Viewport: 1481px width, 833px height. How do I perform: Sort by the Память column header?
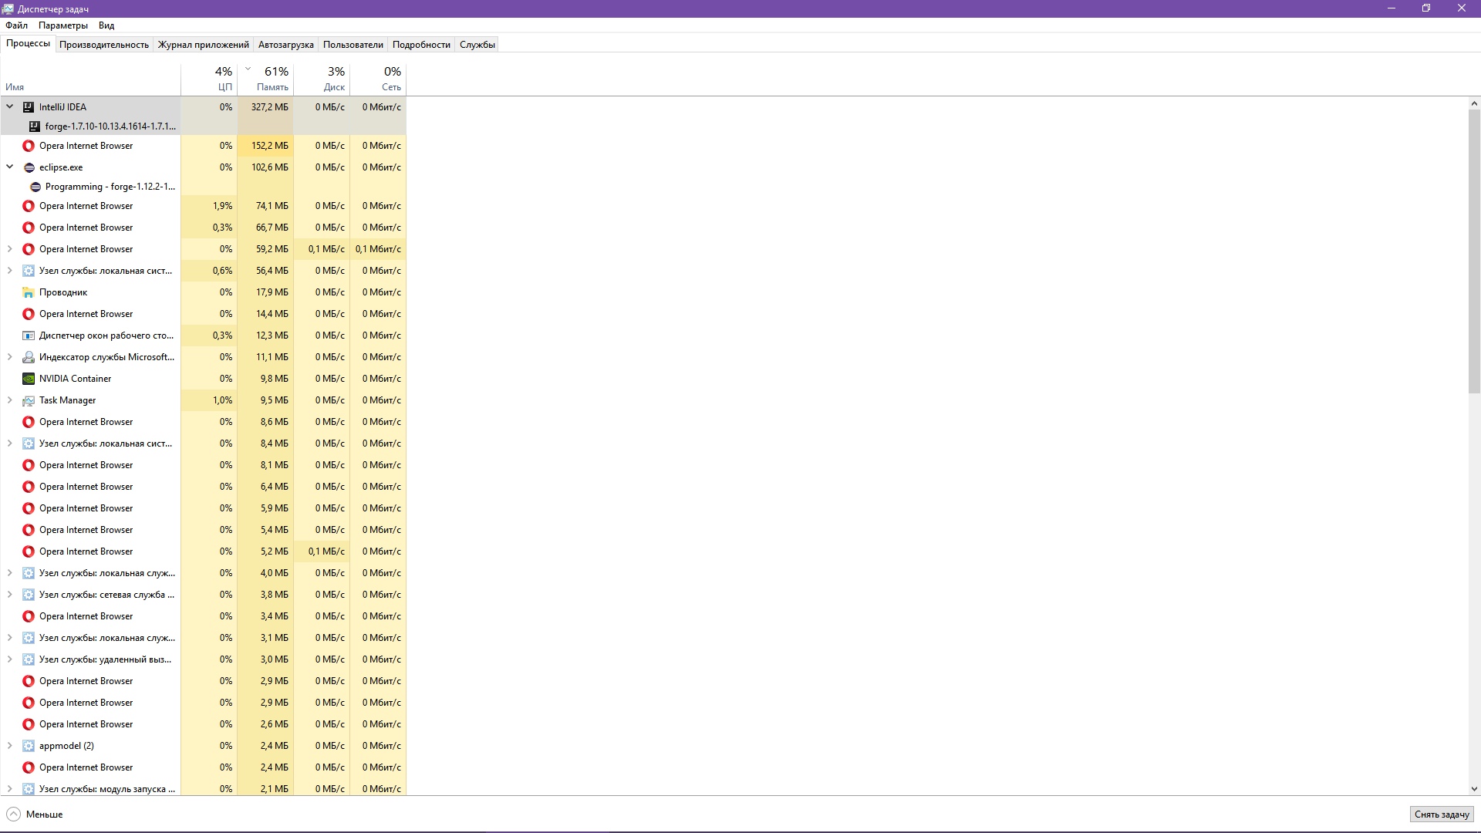(x=265, y=79)
